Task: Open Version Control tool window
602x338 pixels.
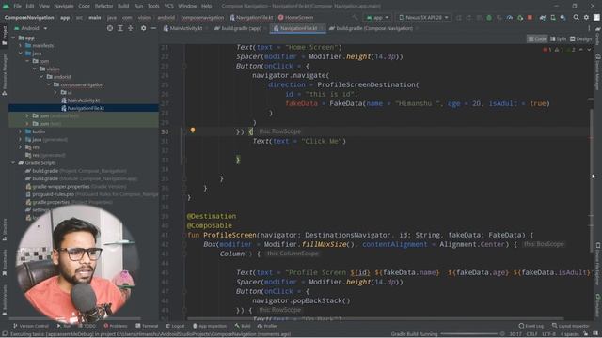Action: (x=31, y=326)
